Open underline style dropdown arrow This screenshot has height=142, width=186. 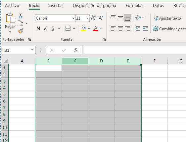(59, 29)
